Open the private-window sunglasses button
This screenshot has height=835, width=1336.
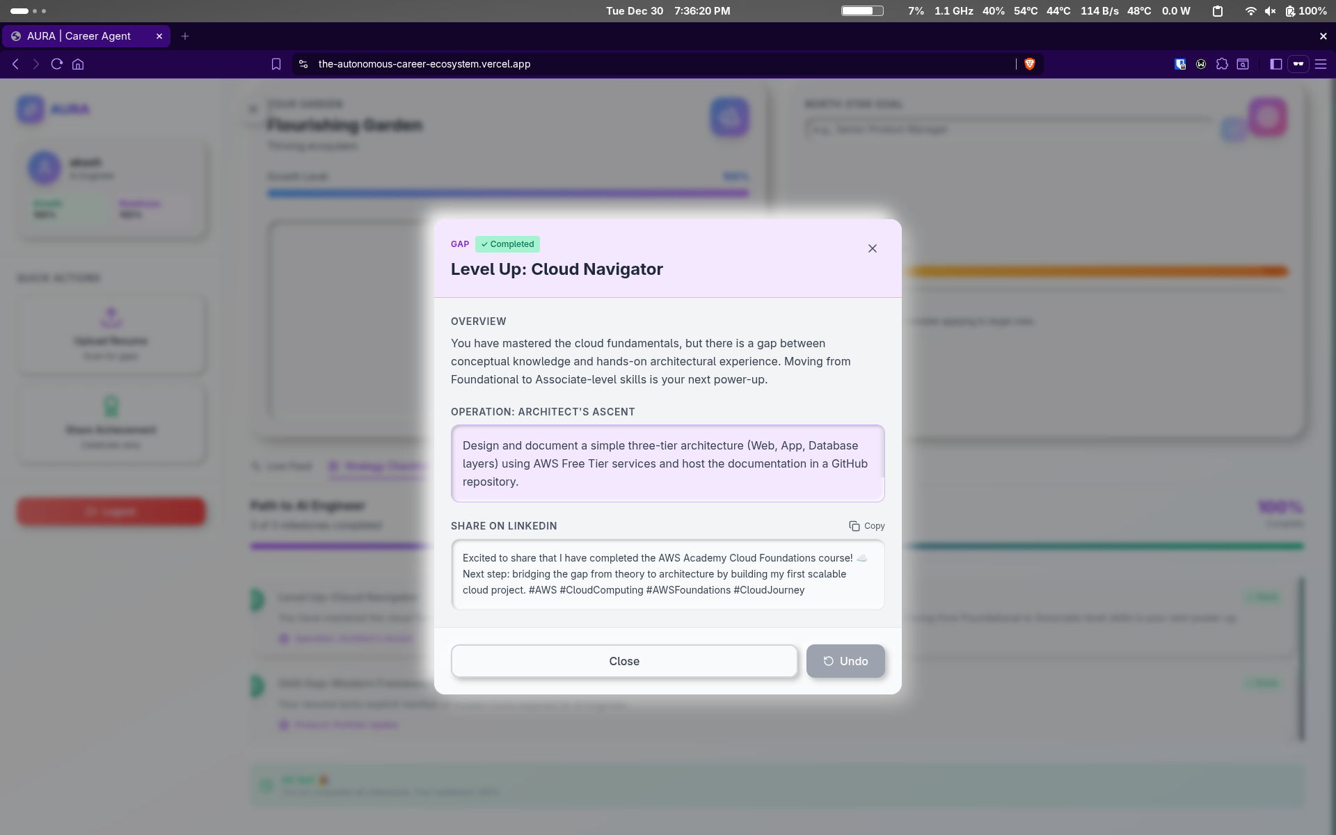click(1298, 64)
